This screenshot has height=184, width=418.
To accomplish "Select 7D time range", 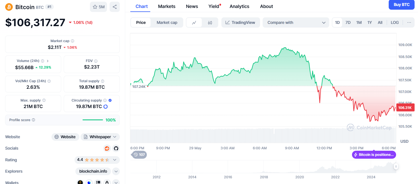I will pos(348,22).
